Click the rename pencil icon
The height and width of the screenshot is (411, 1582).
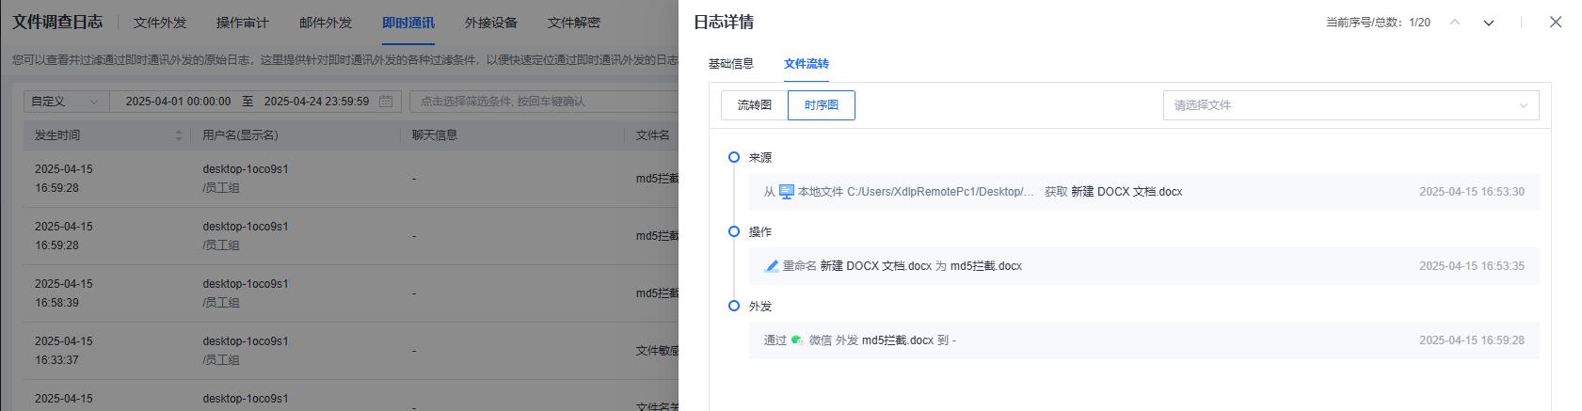click(772, 266)
